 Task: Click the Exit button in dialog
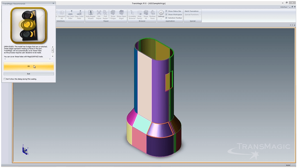click(x=29, y=74)
